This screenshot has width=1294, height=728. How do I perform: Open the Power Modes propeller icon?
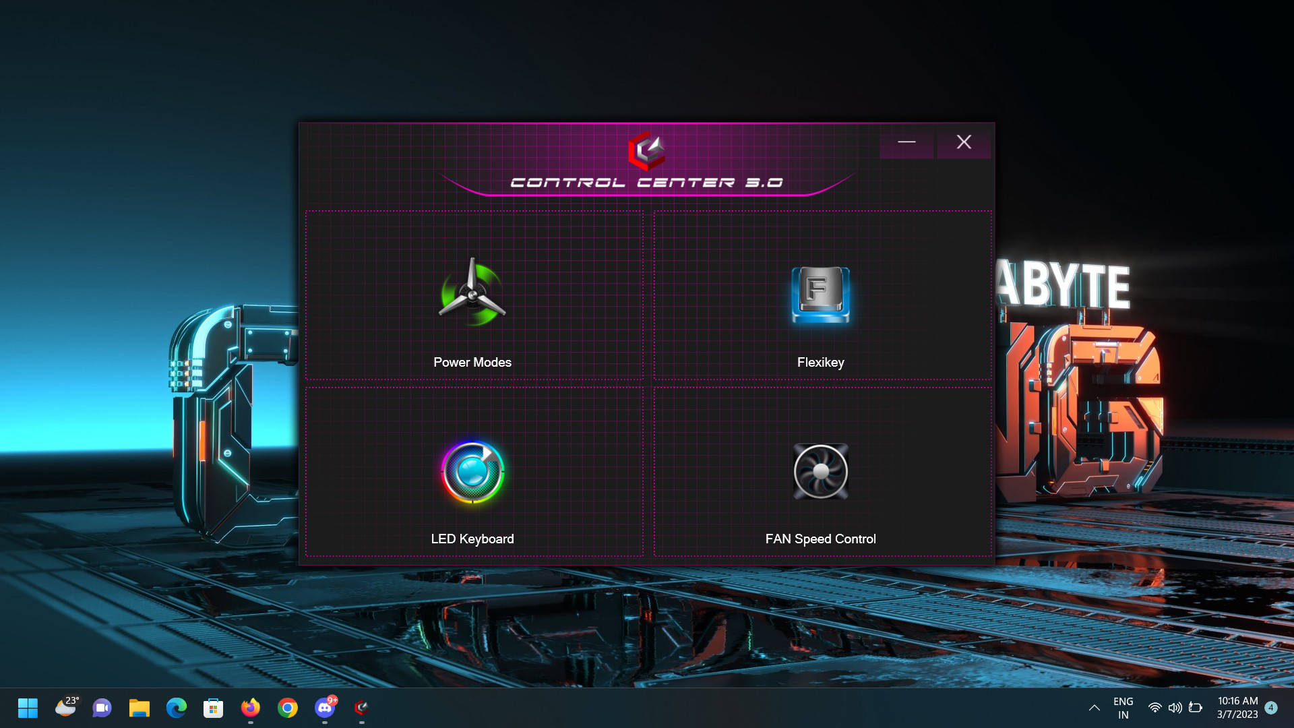(472, 294)
